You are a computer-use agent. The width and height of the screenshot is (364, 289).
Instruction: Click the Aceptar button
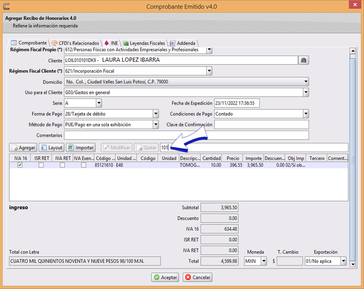(x=165, y=277)
